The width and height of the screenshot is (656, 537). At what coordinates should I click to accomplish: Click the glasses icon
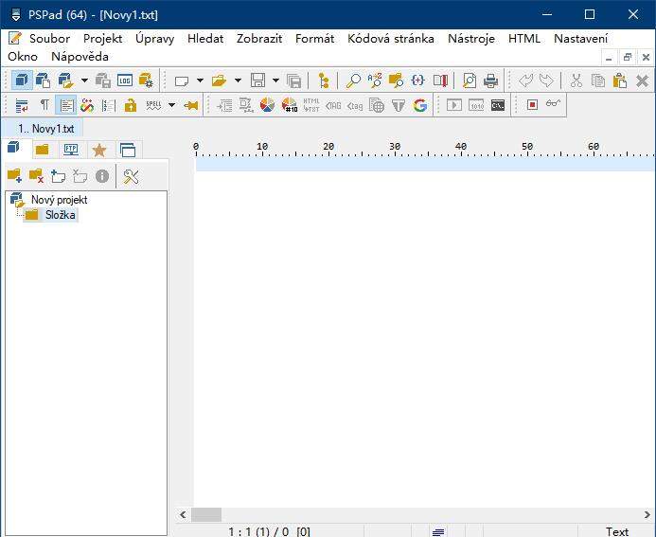click(553, 103)
